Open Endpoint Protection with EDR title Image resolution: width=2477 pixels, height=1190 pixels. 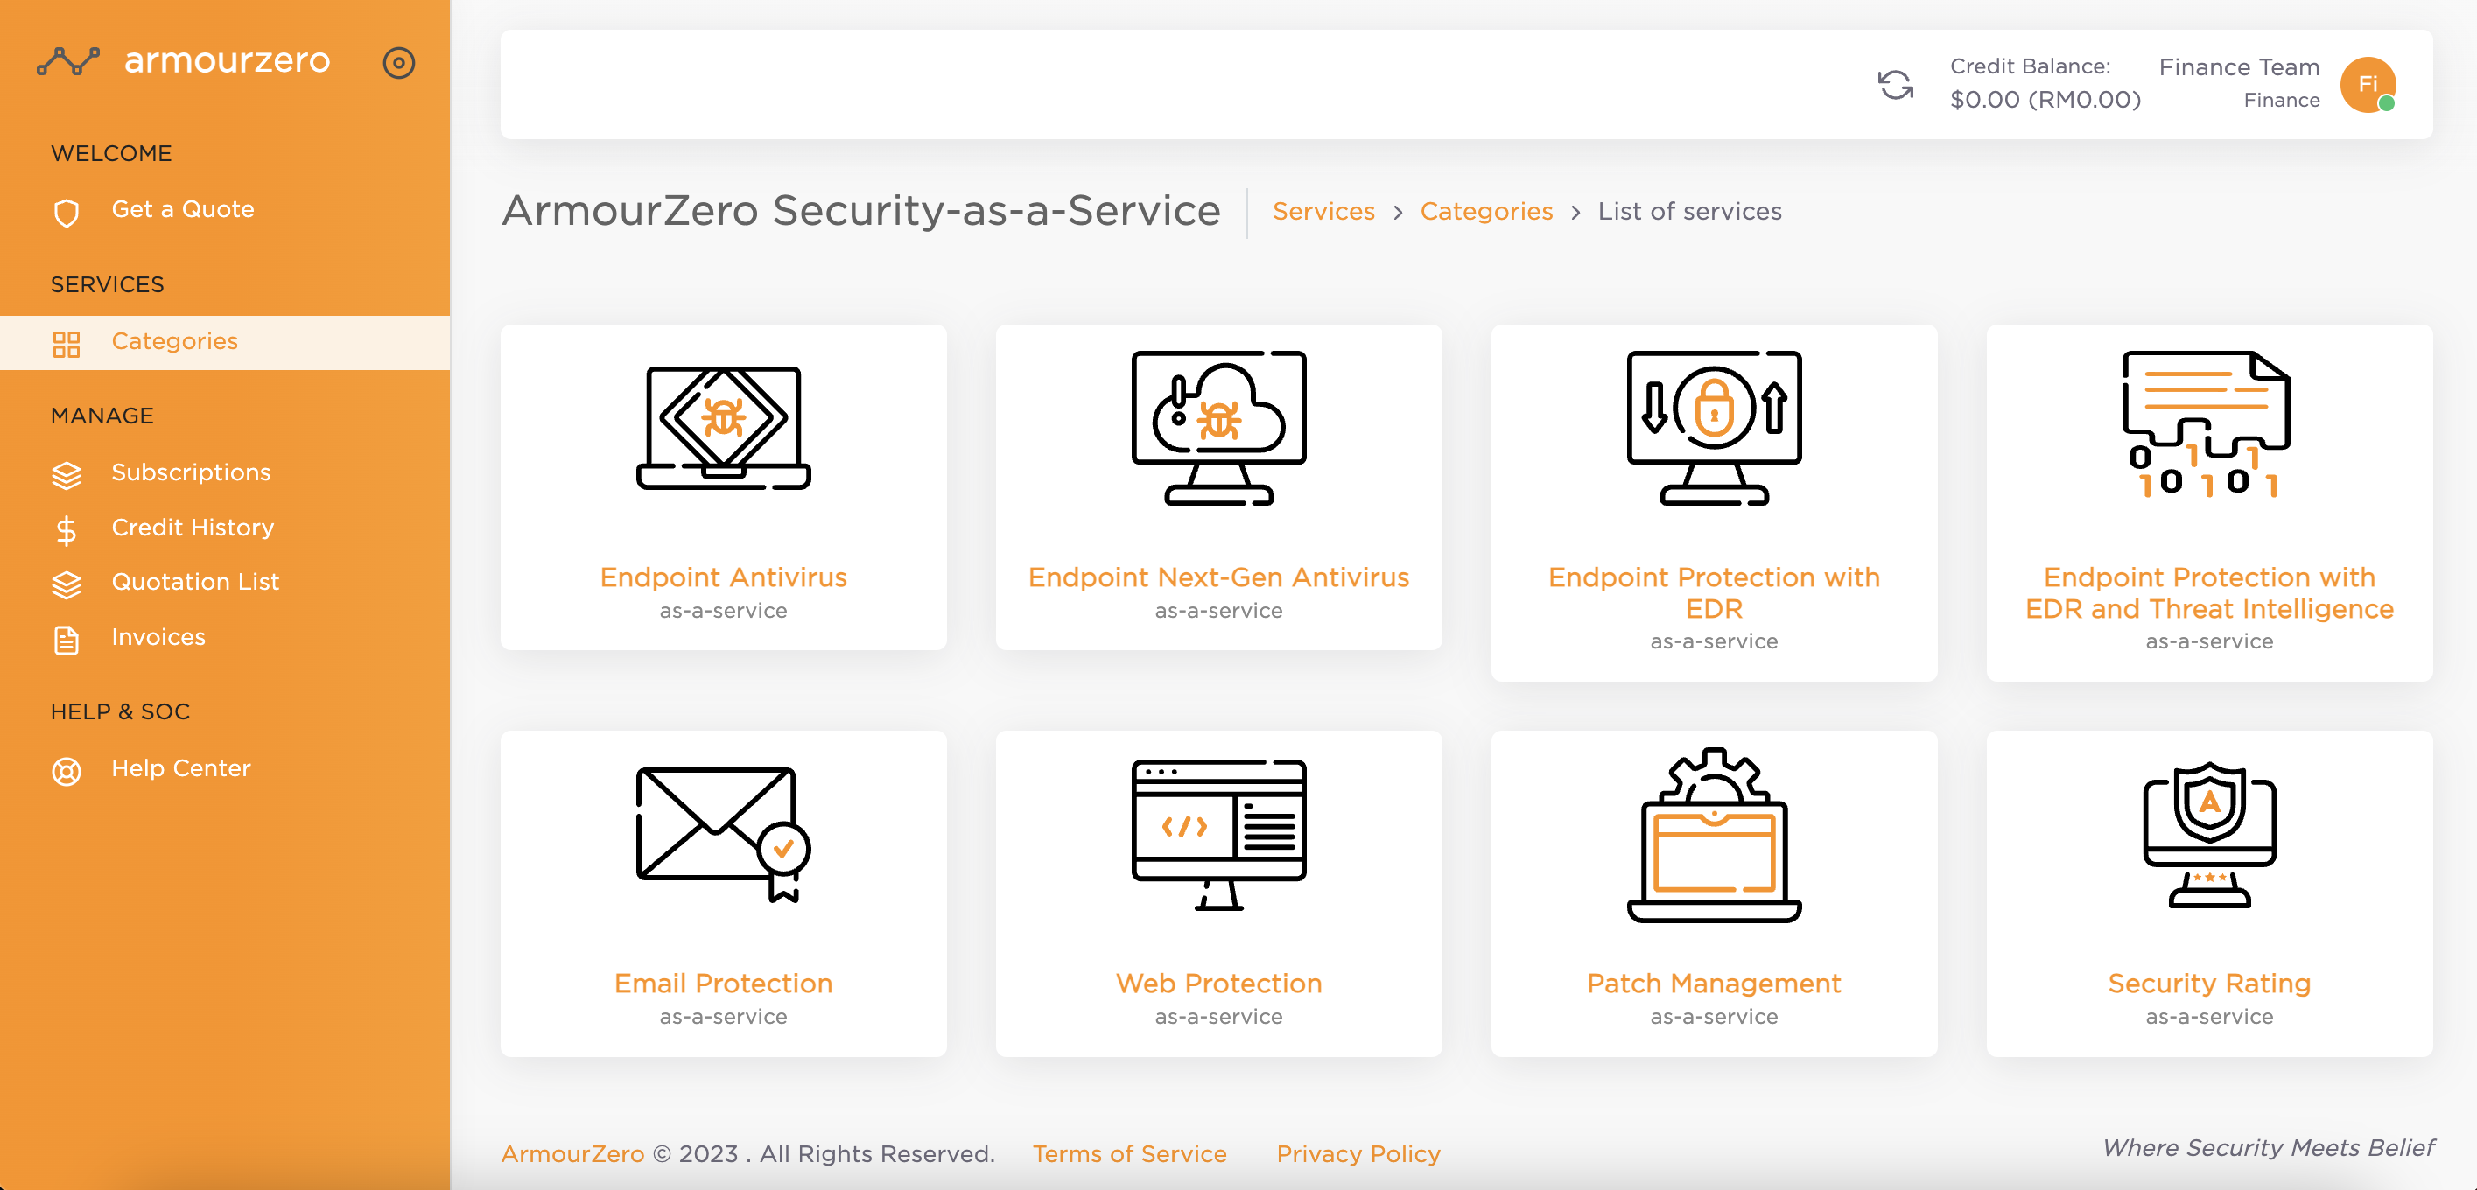[1714, 592]
